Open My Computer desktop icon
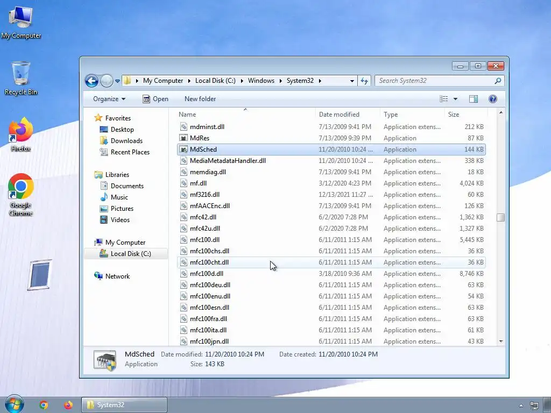The width and height of the screenshot is (551, 413). tap(21, 23)
